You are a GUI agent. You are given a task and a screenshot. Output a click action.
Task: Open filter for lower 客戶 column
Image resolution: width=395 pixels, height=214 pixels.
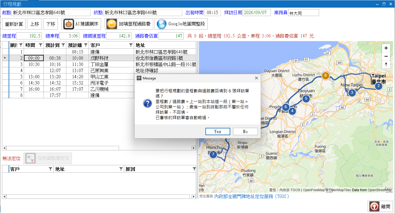[50, 169]
